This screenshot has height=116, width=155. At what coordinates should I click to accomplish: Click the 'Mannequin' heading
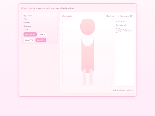coord(67,16)
